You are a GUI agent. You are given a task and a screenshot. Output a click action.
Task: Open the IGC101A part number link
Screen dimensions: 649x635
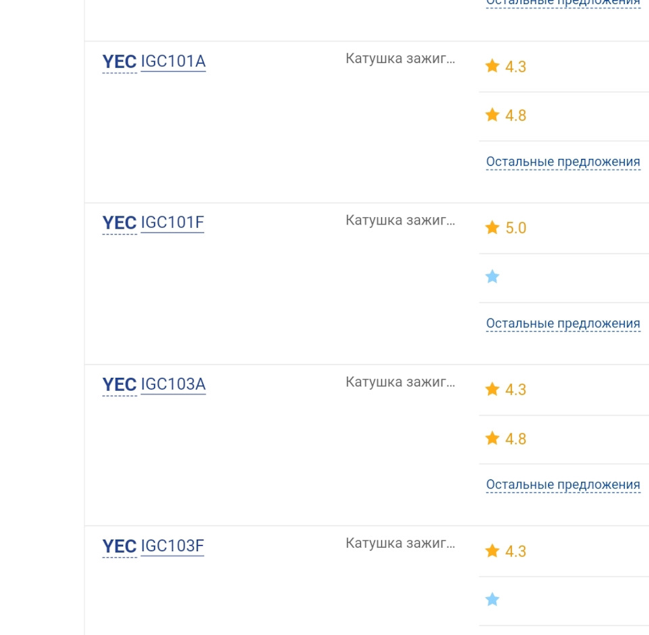point(173,62)
